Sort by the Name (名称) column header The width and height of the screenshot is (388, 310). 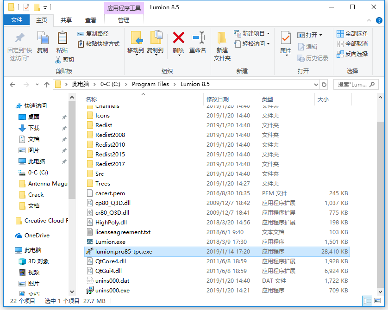click(x=143, y=99)
